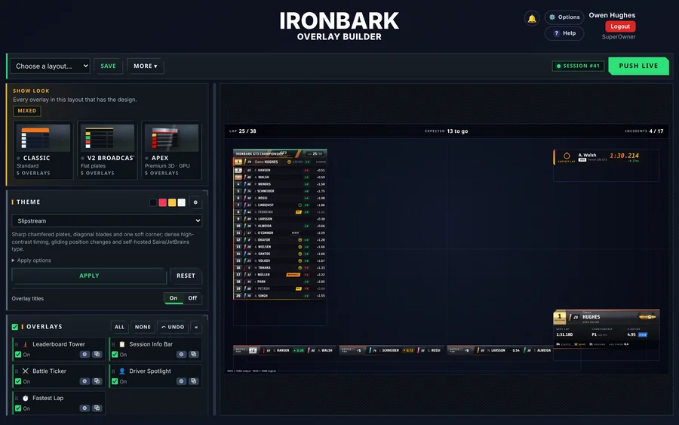Image resolution: width=679 pixels, height=425 pixels.
Task: Toggle Session Info Bar On checkbox
Action: click(115, 354)
